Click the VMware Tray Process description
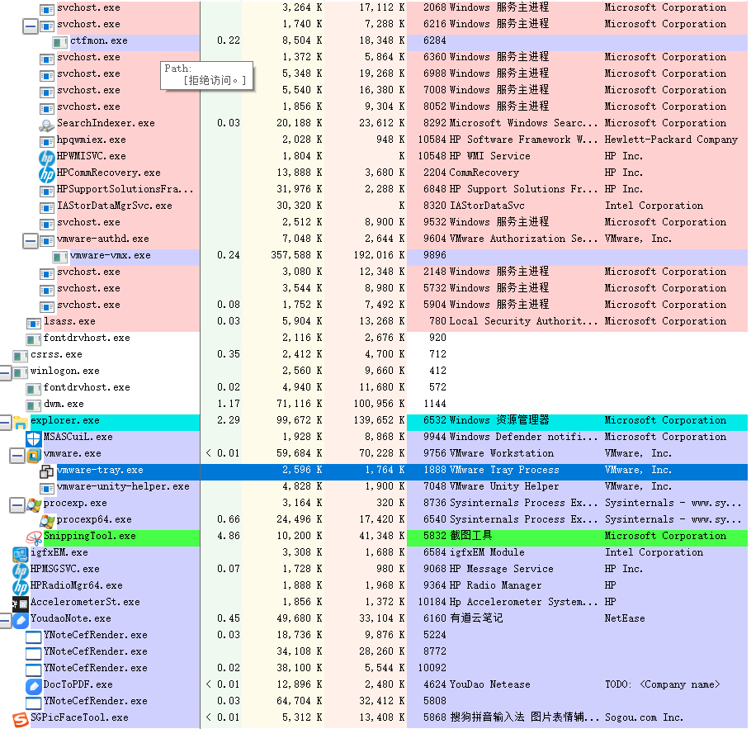This screenshot has height=729, width=751. point(504,471)
